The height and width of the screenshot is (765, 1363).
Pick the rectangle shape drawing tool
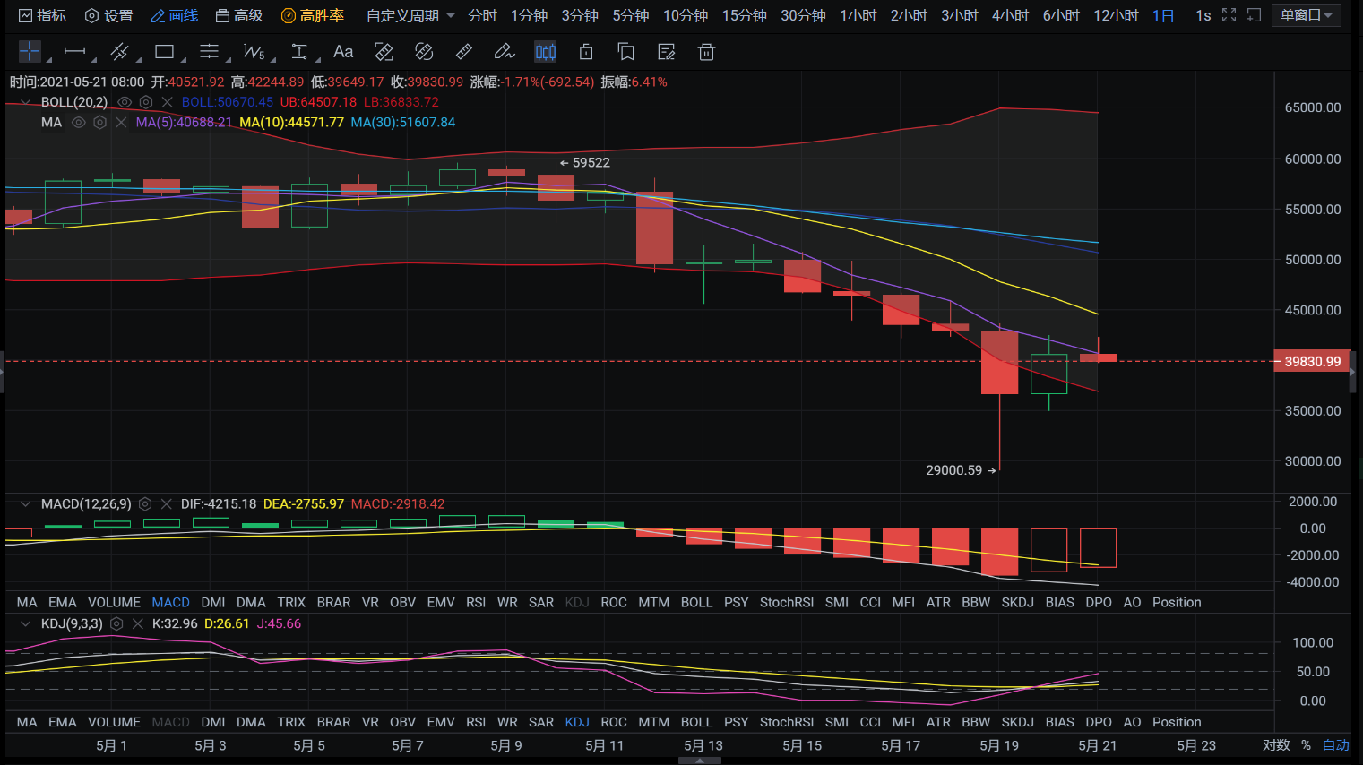(164, 52)
